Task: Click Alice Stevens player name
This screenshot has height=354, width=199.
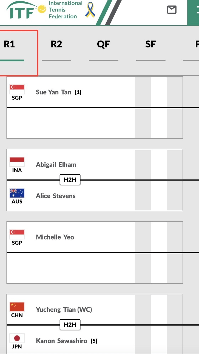Action: 56,196
